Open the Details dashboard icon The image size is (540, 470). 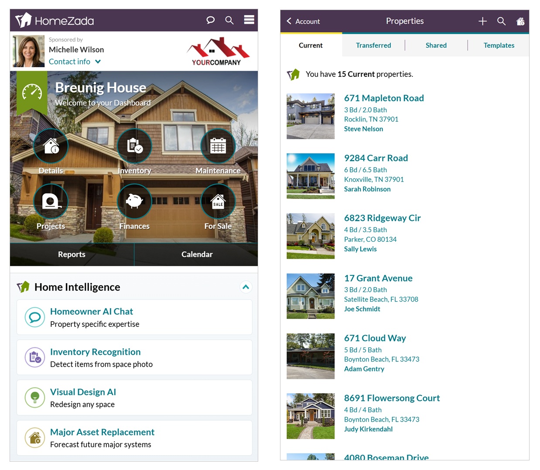(x=51, y=146)
